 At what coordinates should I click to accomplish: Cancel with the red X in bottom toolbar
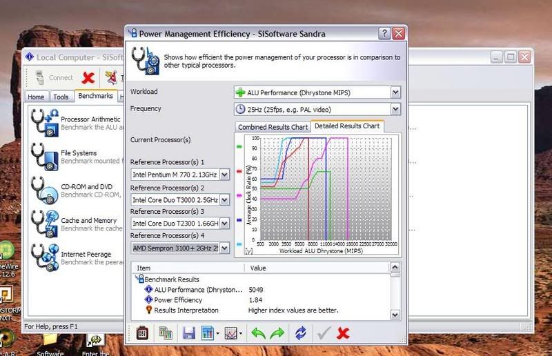pyautogui.click(x=343, y=333)
